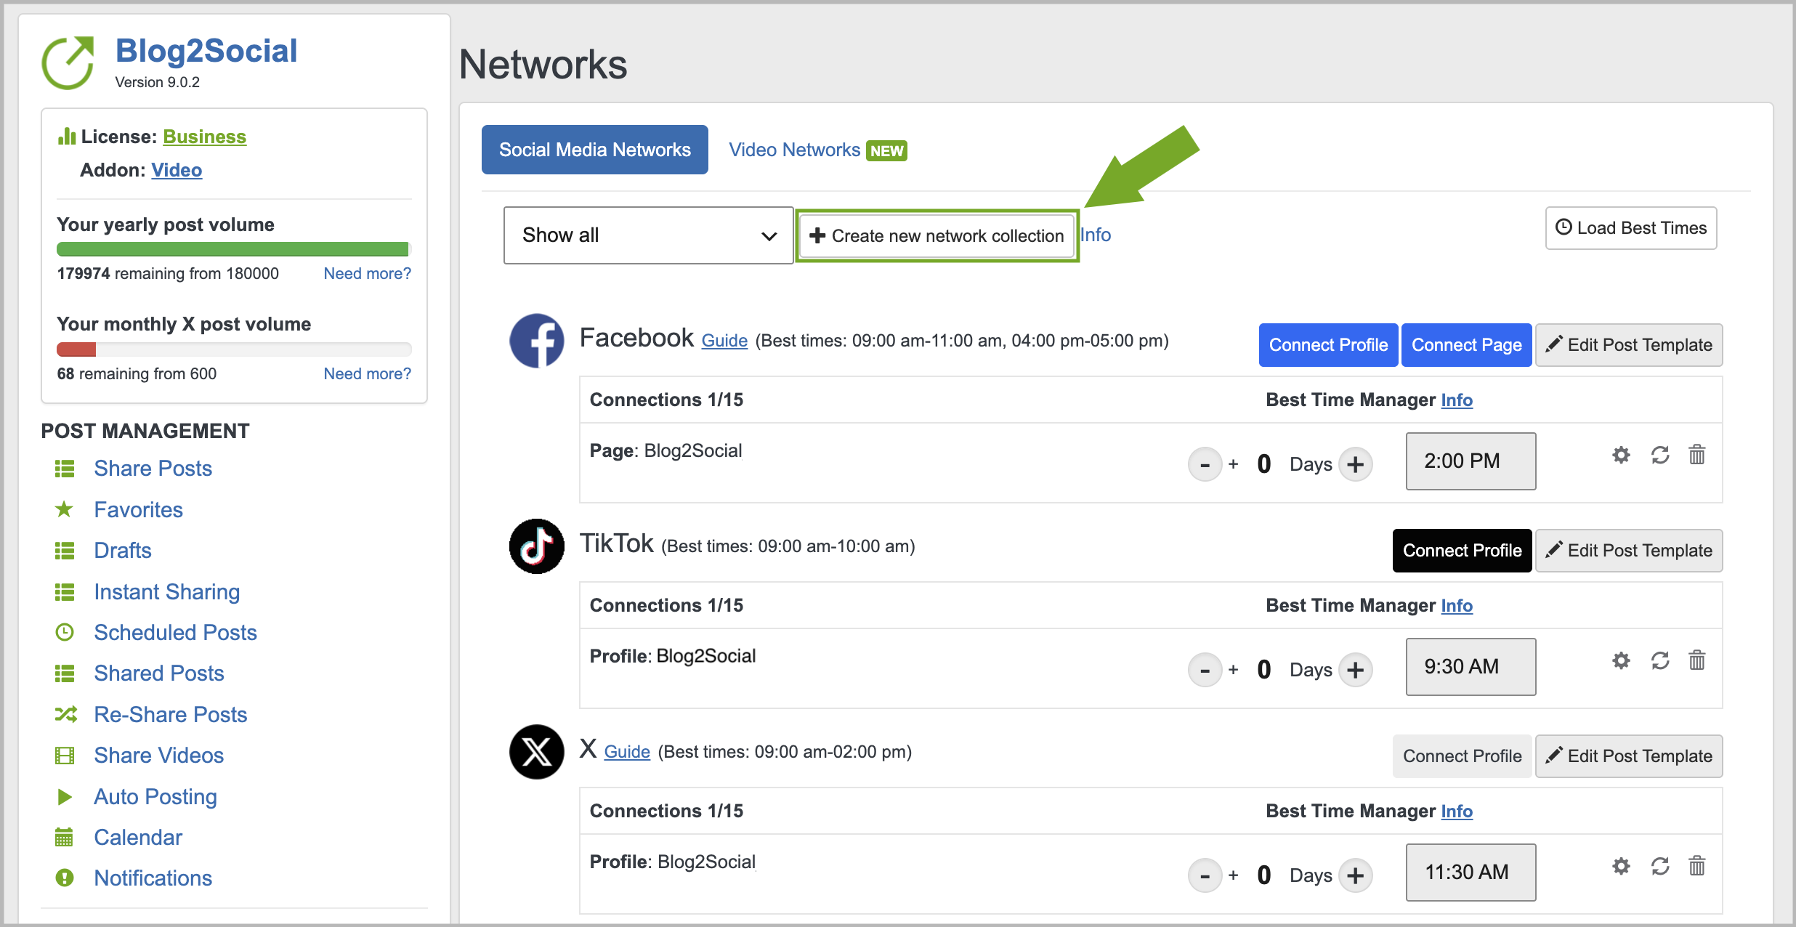Click the monthly X post volume bar
The width and height of the screenshot is (1796, 927).
[234, 349]
